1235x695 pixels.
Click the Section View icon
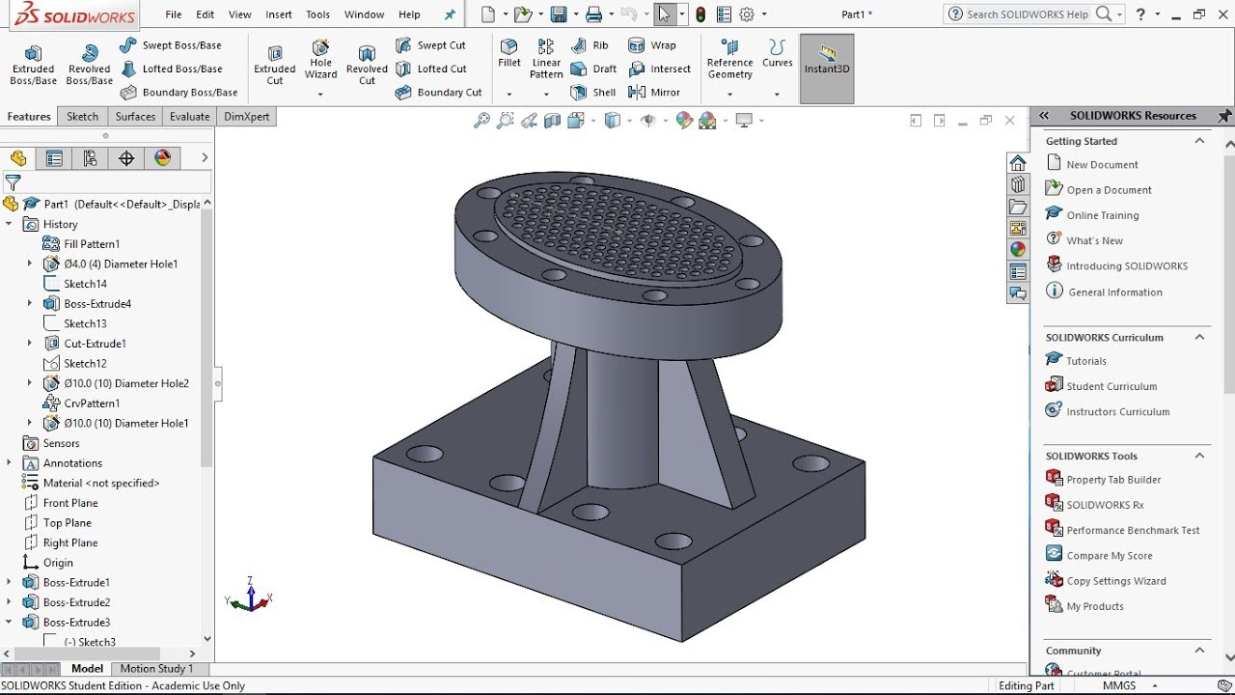(x=552, y=121)
